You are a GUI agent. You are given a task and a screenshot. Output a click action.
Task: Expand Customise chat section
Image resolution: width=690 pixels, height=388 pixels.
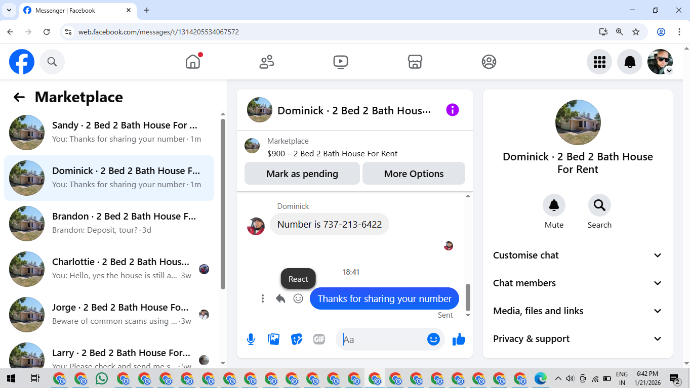pyautogui.click(x=578, y=255)
